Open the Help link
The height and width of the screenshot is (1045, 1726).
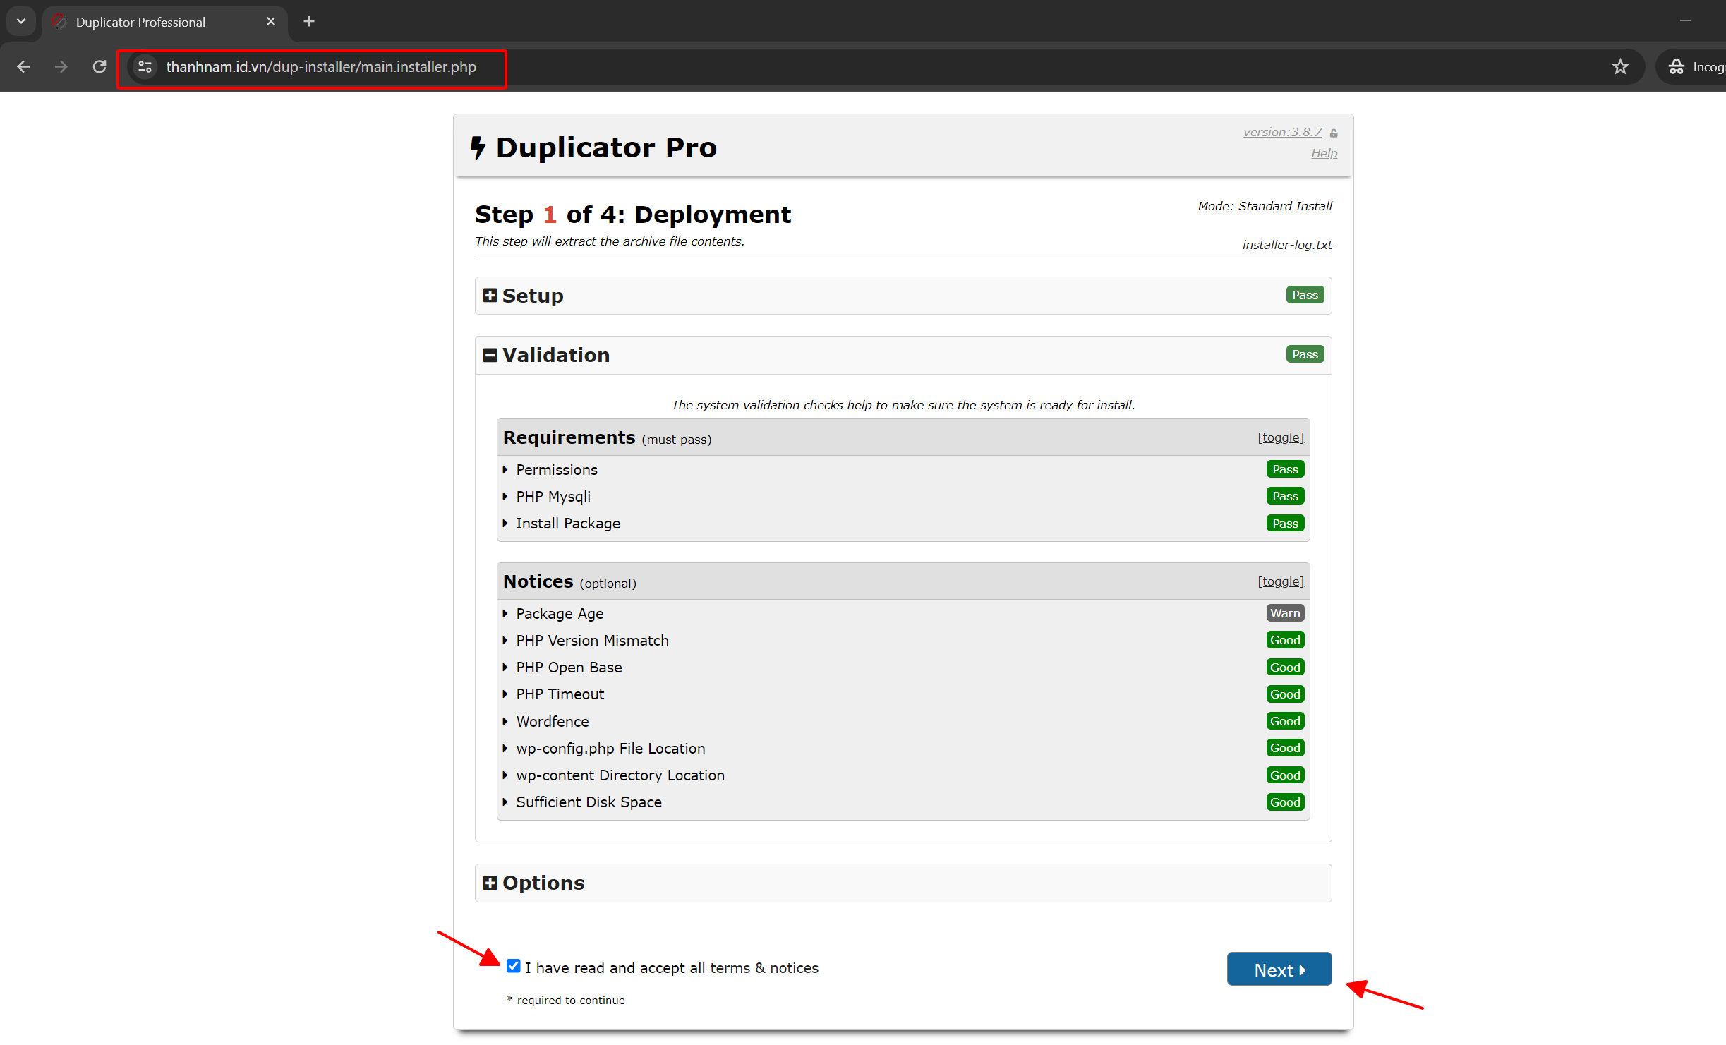(1324, 153)
